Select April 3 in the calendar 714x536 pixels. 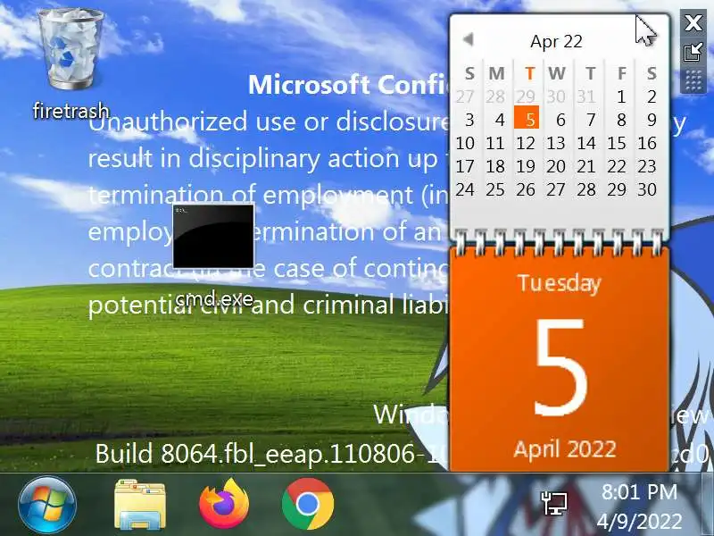click(469, 120)
